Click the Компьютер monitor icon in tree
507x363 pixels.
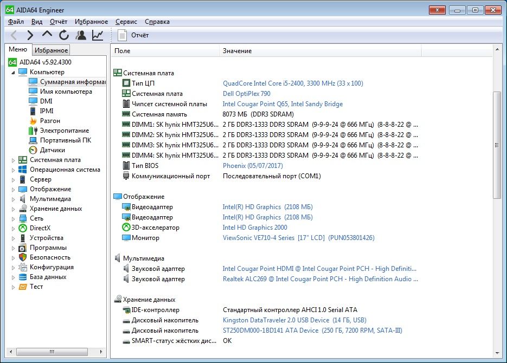[23, 72]
